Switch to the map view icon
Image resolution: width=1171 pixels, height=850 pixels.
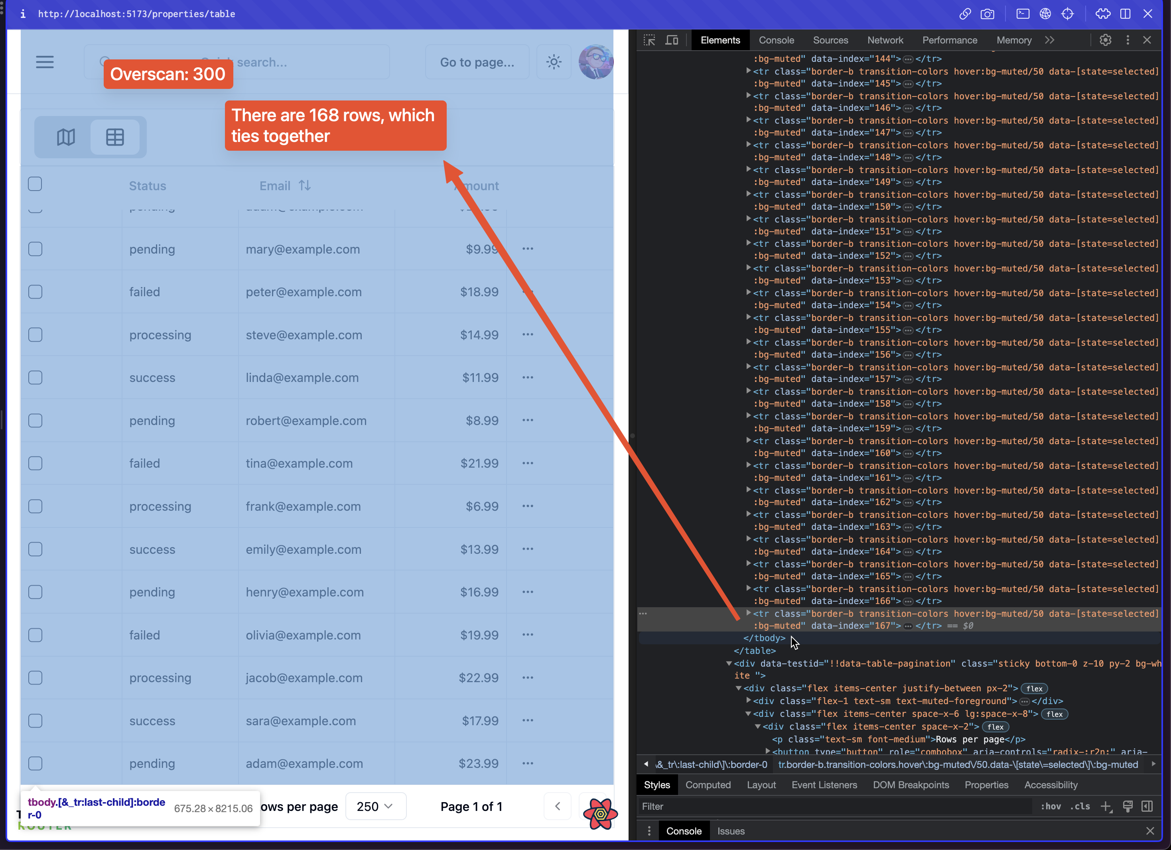(65, 137)
